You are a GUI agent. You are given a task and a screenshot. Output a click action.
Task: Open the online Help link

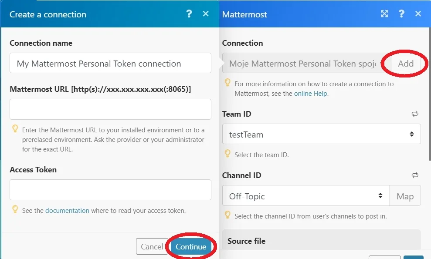[311, 94]
